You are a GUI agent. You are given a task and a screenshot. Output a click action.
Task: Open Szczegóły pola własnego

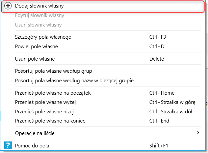43,37
